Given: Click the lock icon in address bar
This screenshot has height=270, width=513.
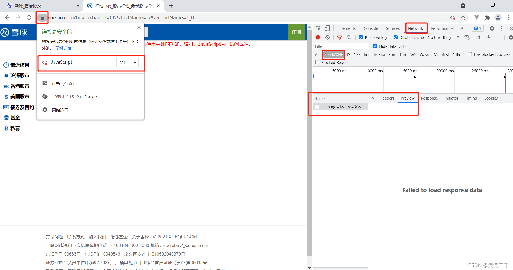Looking at the screenshot, I should point(42,18).
